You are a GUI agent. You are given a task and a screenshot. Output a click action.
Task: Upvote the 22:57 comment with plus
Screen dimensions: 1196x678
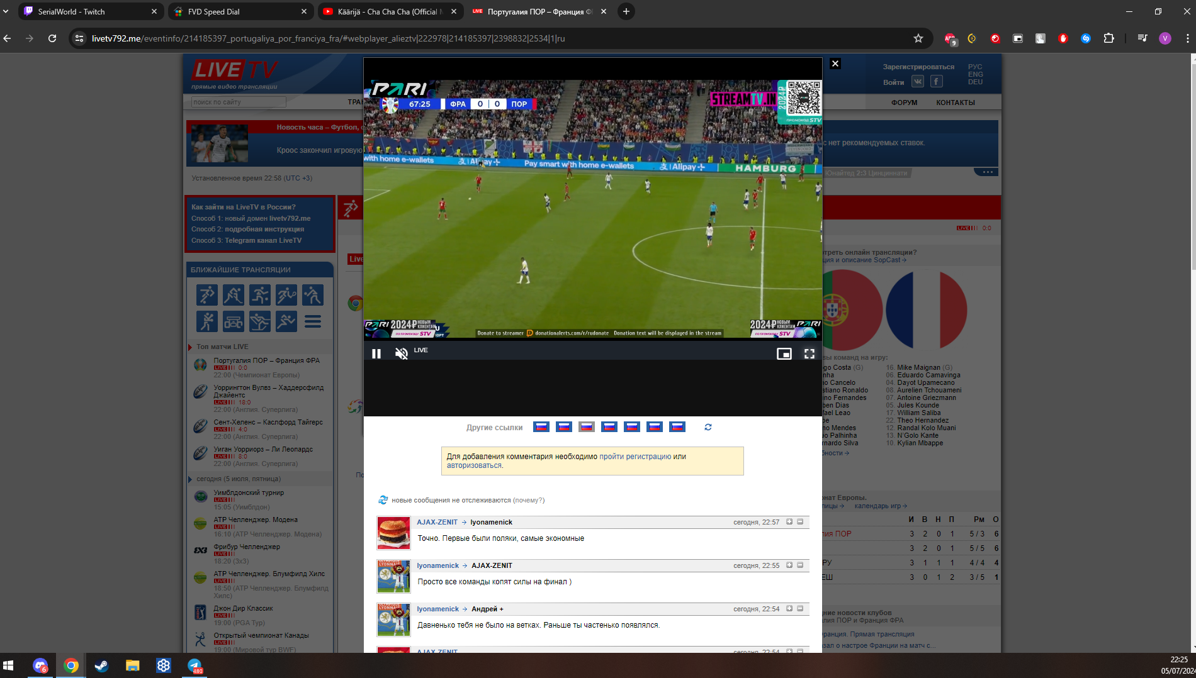coord(789,522)
